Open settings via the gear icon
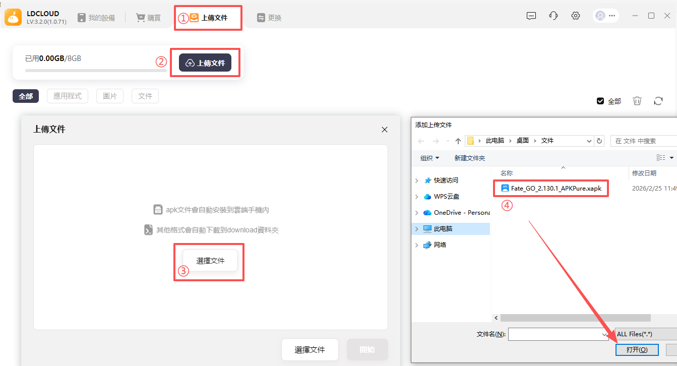 click(575, 16)
